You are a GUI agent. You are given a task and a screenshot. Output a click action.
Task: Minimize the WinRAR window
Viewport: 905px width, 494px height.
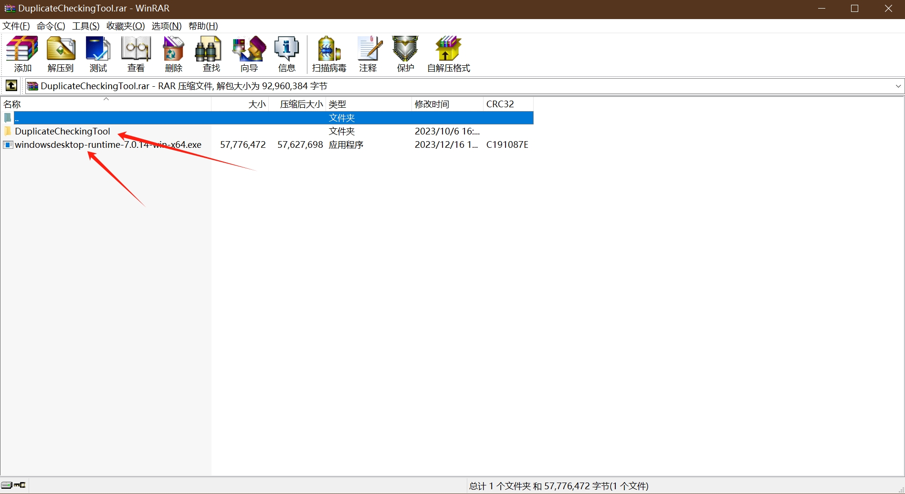(822, 9)
